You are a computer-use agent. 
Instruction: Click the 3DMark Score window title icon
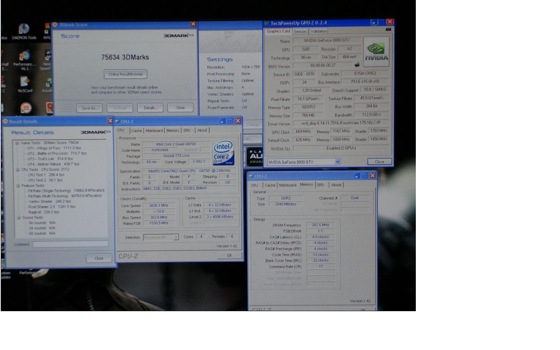[x=55, y=24]
